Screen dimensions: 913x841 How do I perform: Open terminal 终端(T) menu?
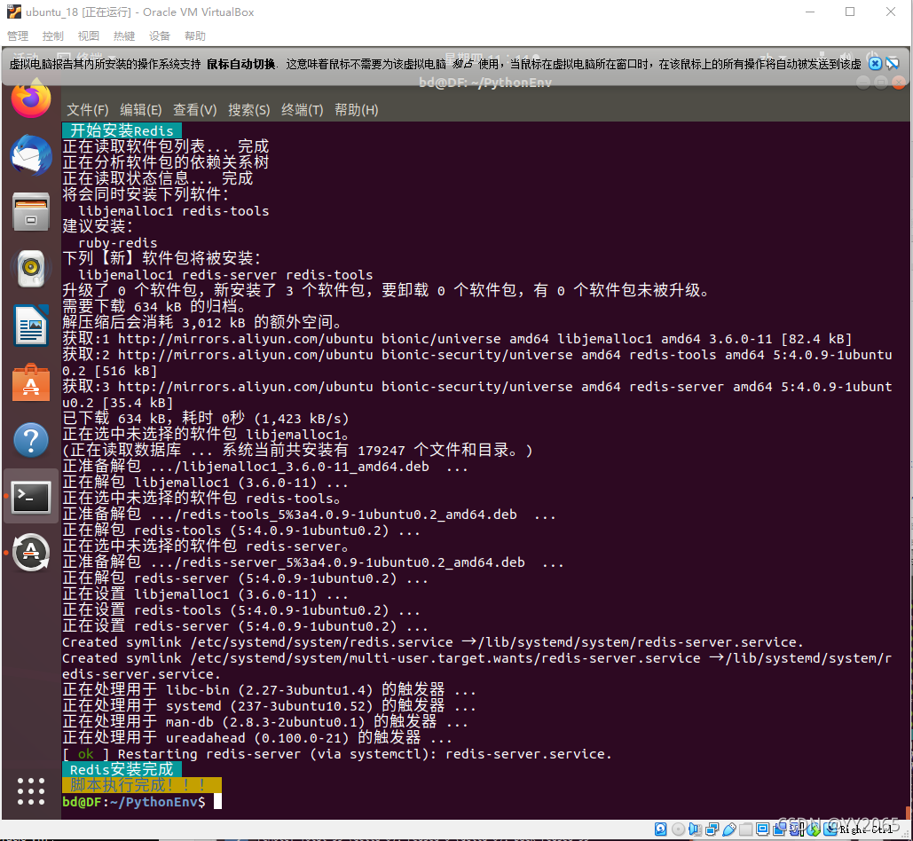[303, 110]
